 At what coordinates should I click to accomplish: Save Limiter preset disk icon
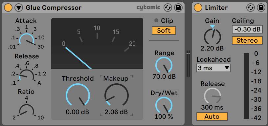261,8
